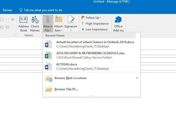Mark message as Low Importance
176x126 pixels.
tap(95, 29)
